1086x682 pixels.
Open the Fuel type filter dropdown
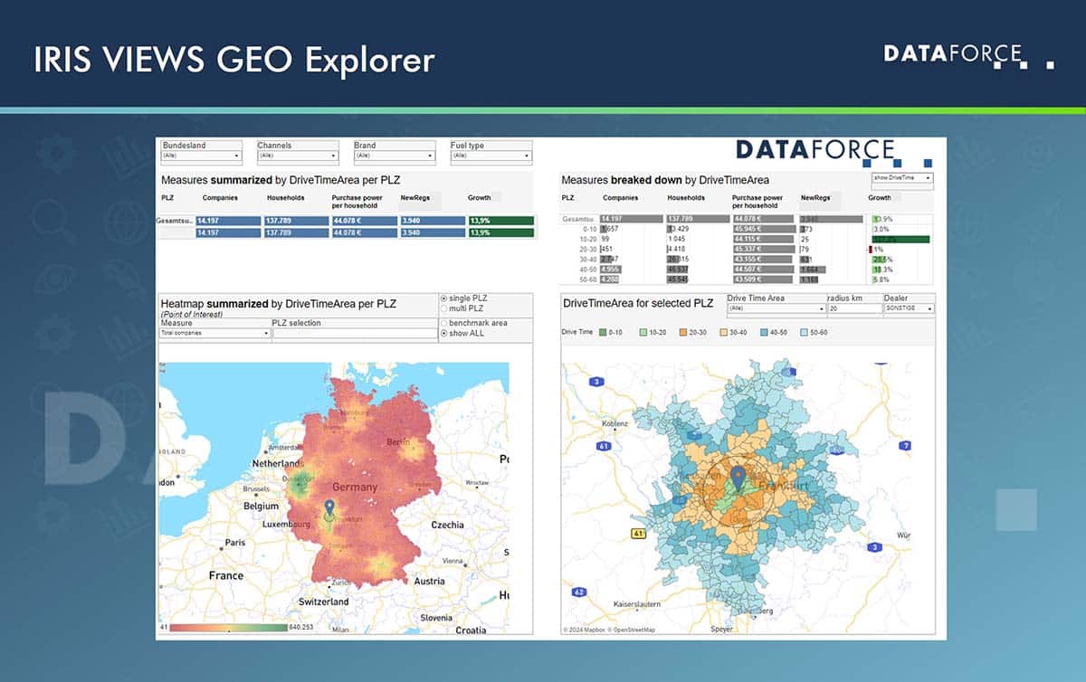pyautogui.click(x=491, y=156)
